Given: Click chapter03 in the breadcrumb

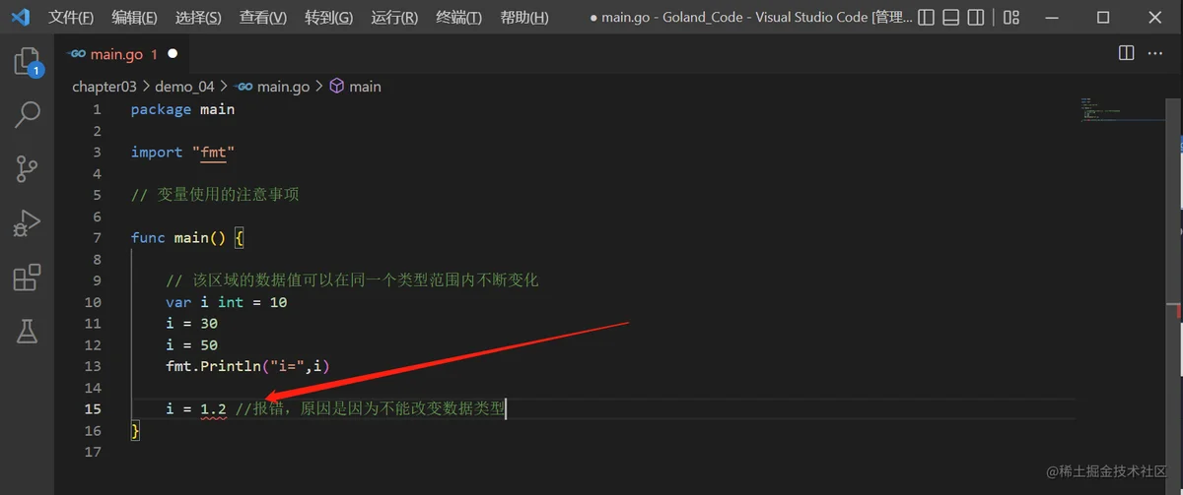Looking at the screenshot, I should click(104, 87).
